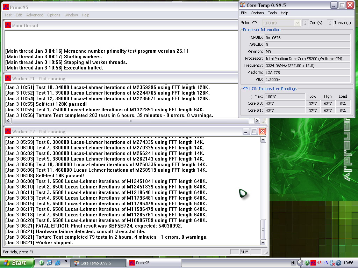Click Worker #2 scroll down arrow
The width and height of the screenshot is (358, 268).
263,243
